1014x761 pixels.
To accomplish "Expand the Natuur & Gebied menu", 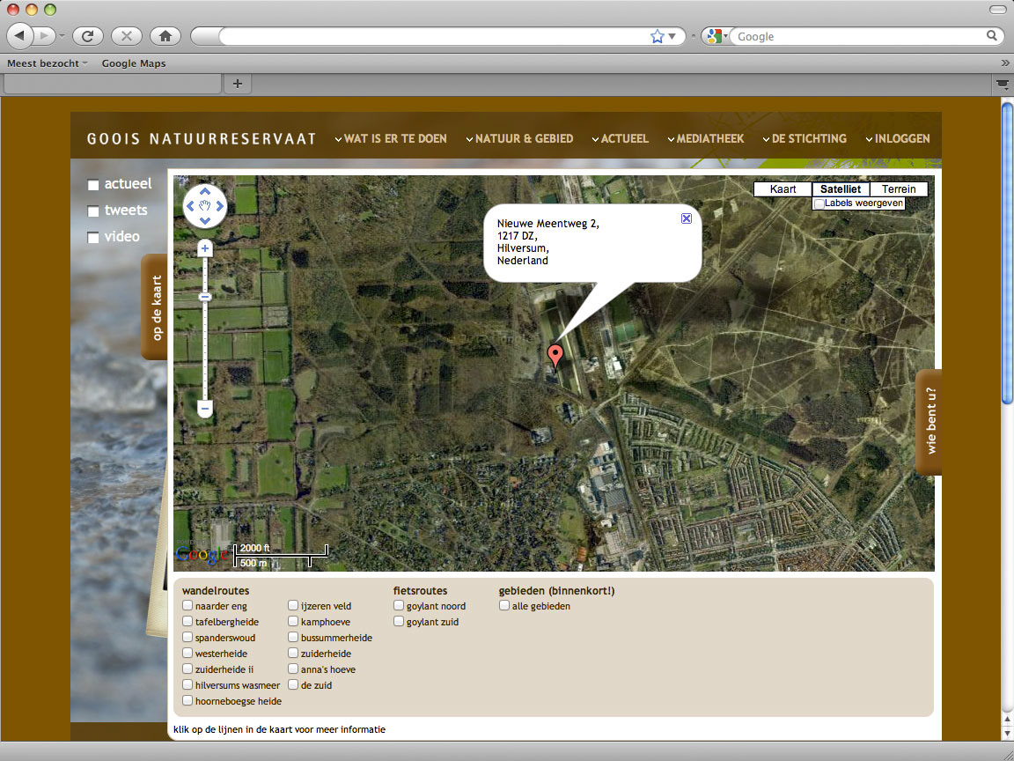I will pos(519,138).
